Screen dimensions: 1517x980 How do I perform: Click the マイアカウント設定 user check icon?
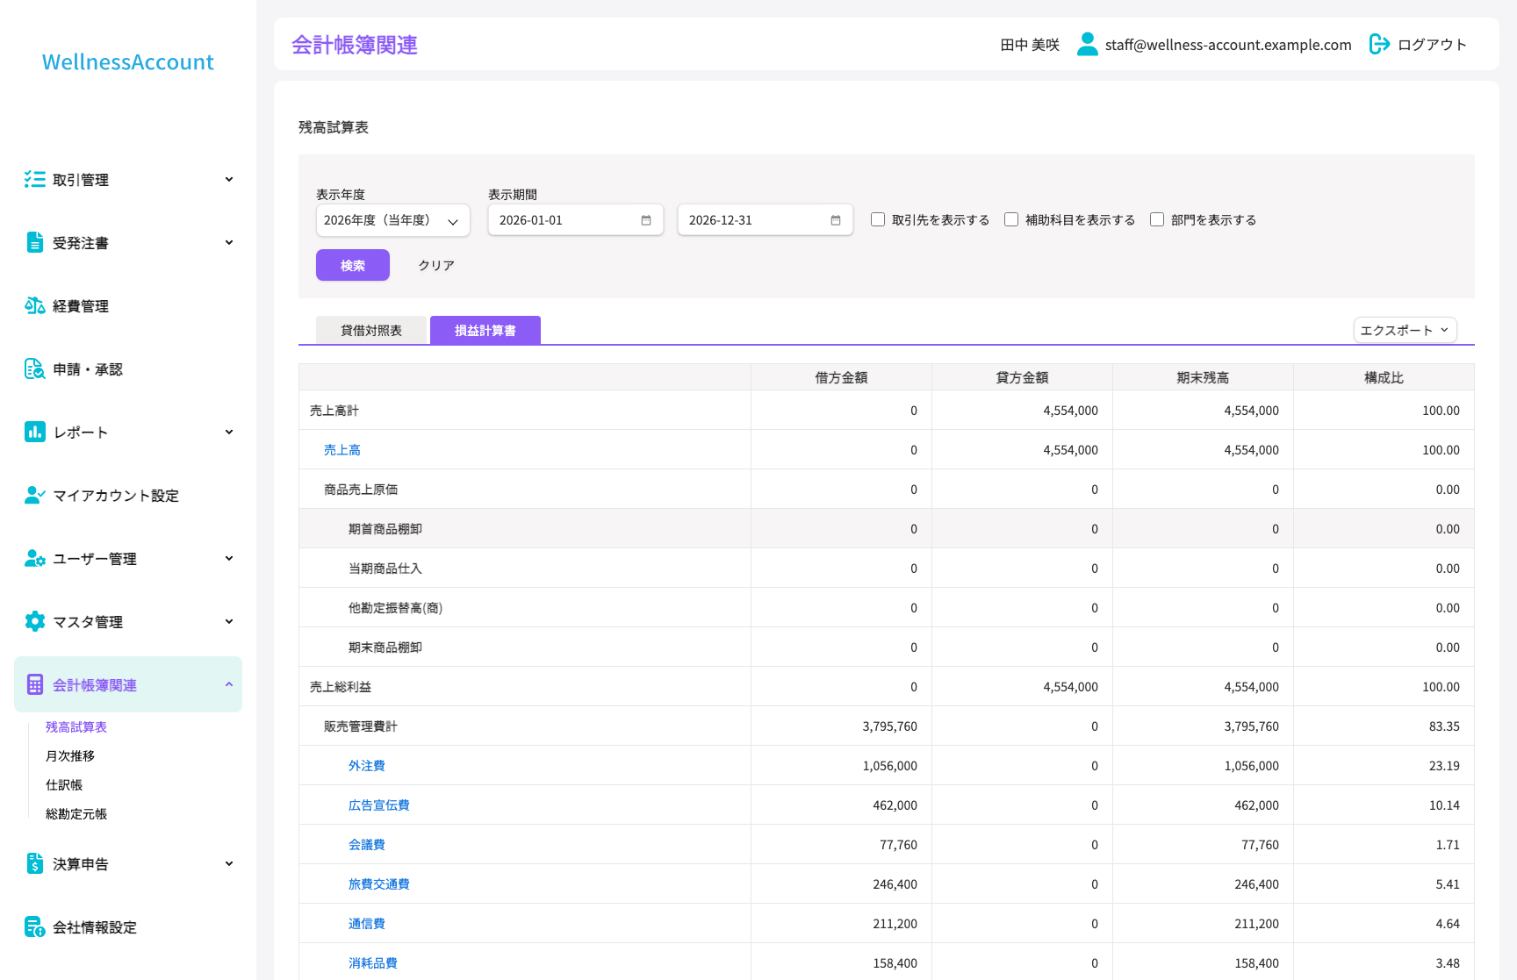coord(35,496)
